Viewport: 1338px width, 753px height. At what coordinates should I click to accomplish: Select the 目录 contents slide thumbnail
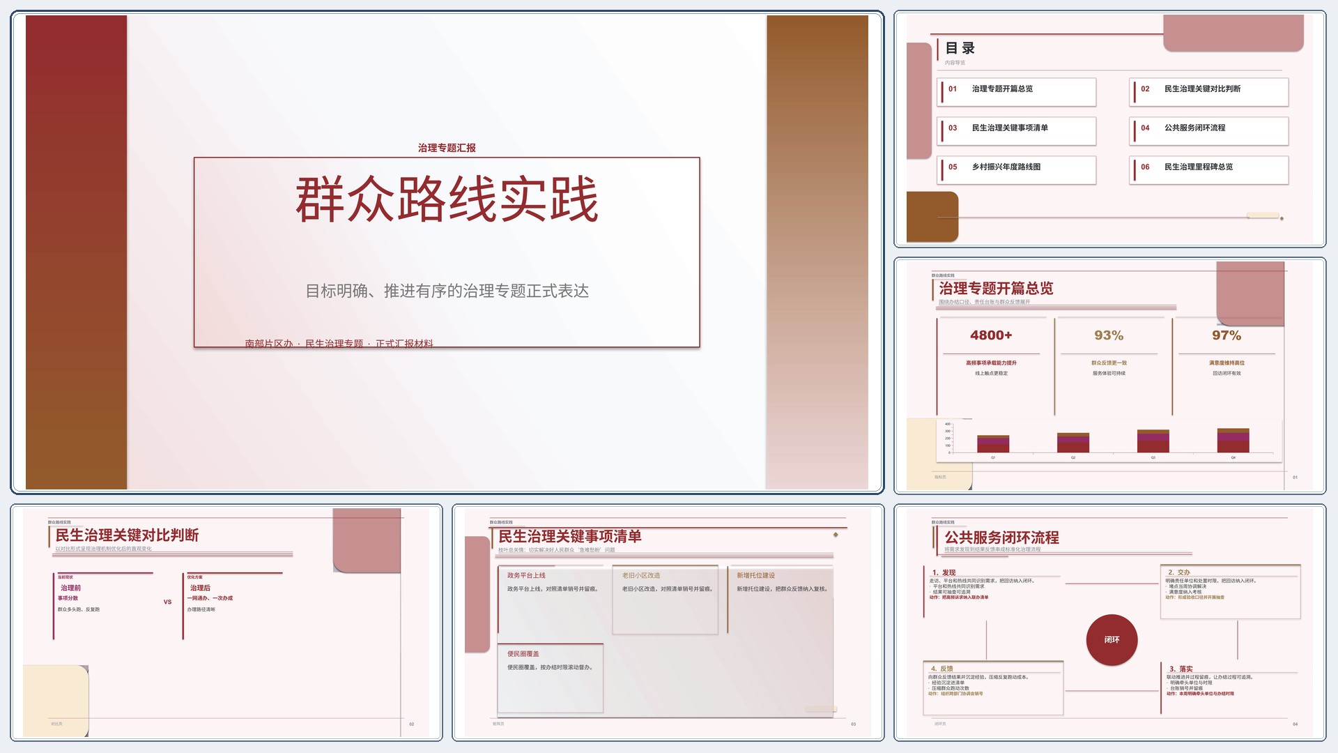tap(1109, 129)
